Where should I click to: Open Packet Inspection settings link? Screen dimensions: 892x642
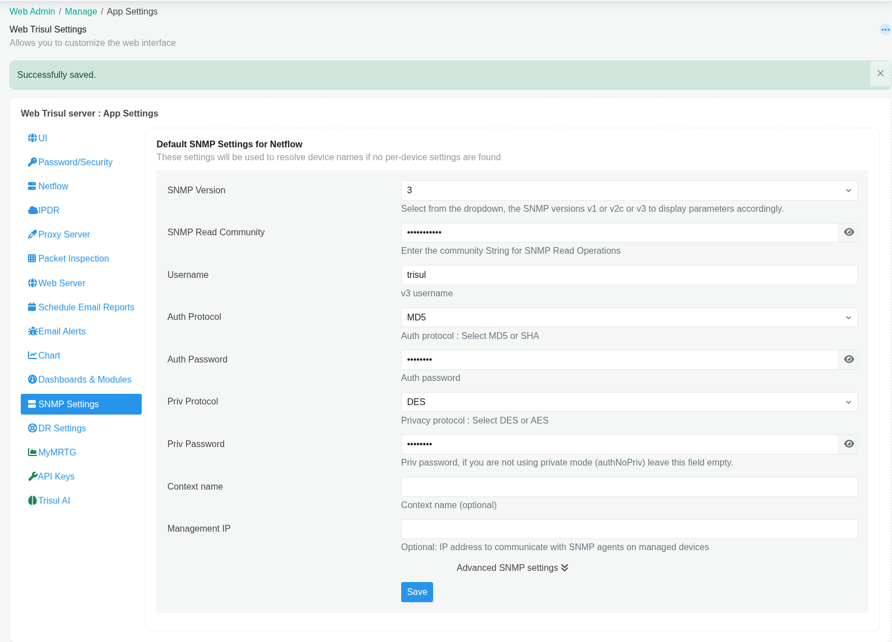tap(81, 258)
